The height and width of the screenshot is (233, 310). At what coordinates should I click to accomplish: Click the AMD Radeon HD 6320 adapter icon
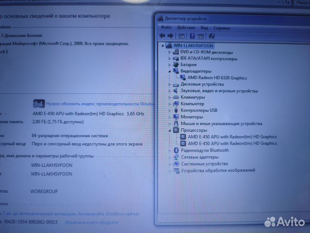[x=183, y=78]
